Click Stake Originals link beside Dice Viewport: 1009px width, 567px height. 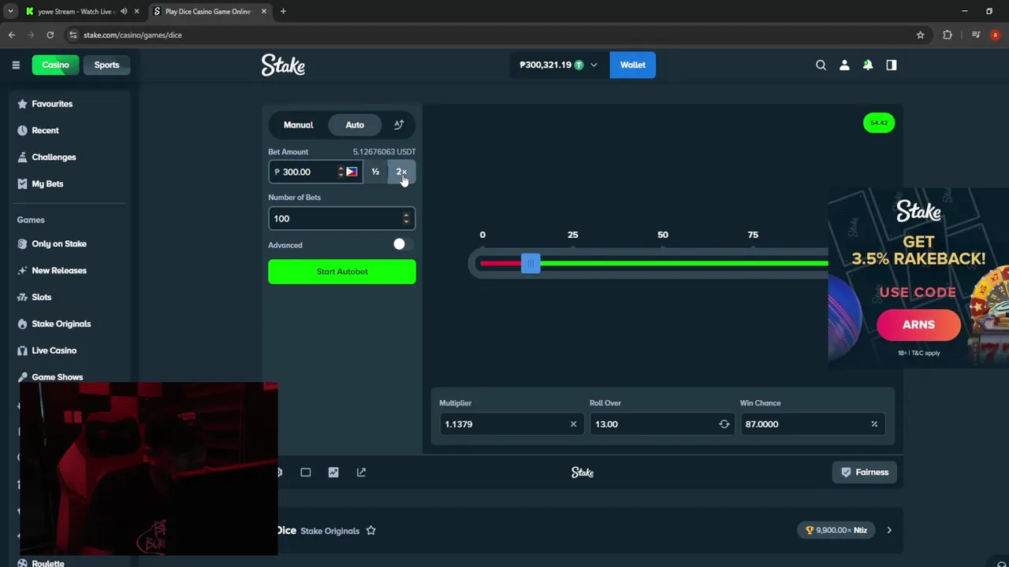point(330,531)
